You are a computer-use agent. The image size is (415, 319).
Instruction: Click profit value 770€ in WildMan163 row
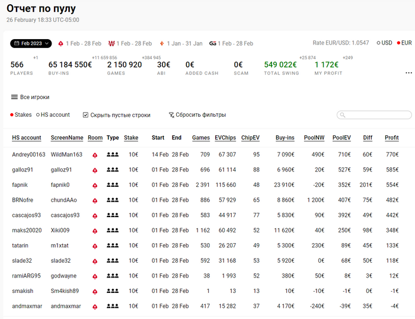tap(392, 155)
